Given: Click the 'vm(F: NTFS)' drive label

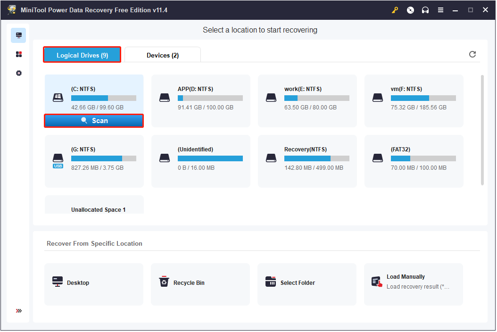Looking at the screenshot, I should [406, 89].
